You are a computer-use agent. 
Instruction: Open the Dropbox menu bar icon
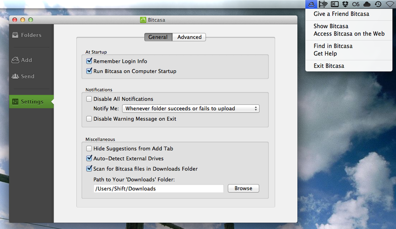coord(345,4)
